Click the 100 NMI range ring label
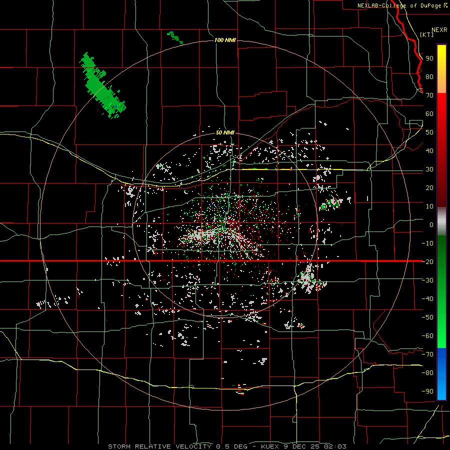This screenshot has width=450, height=450. point(225,40)
